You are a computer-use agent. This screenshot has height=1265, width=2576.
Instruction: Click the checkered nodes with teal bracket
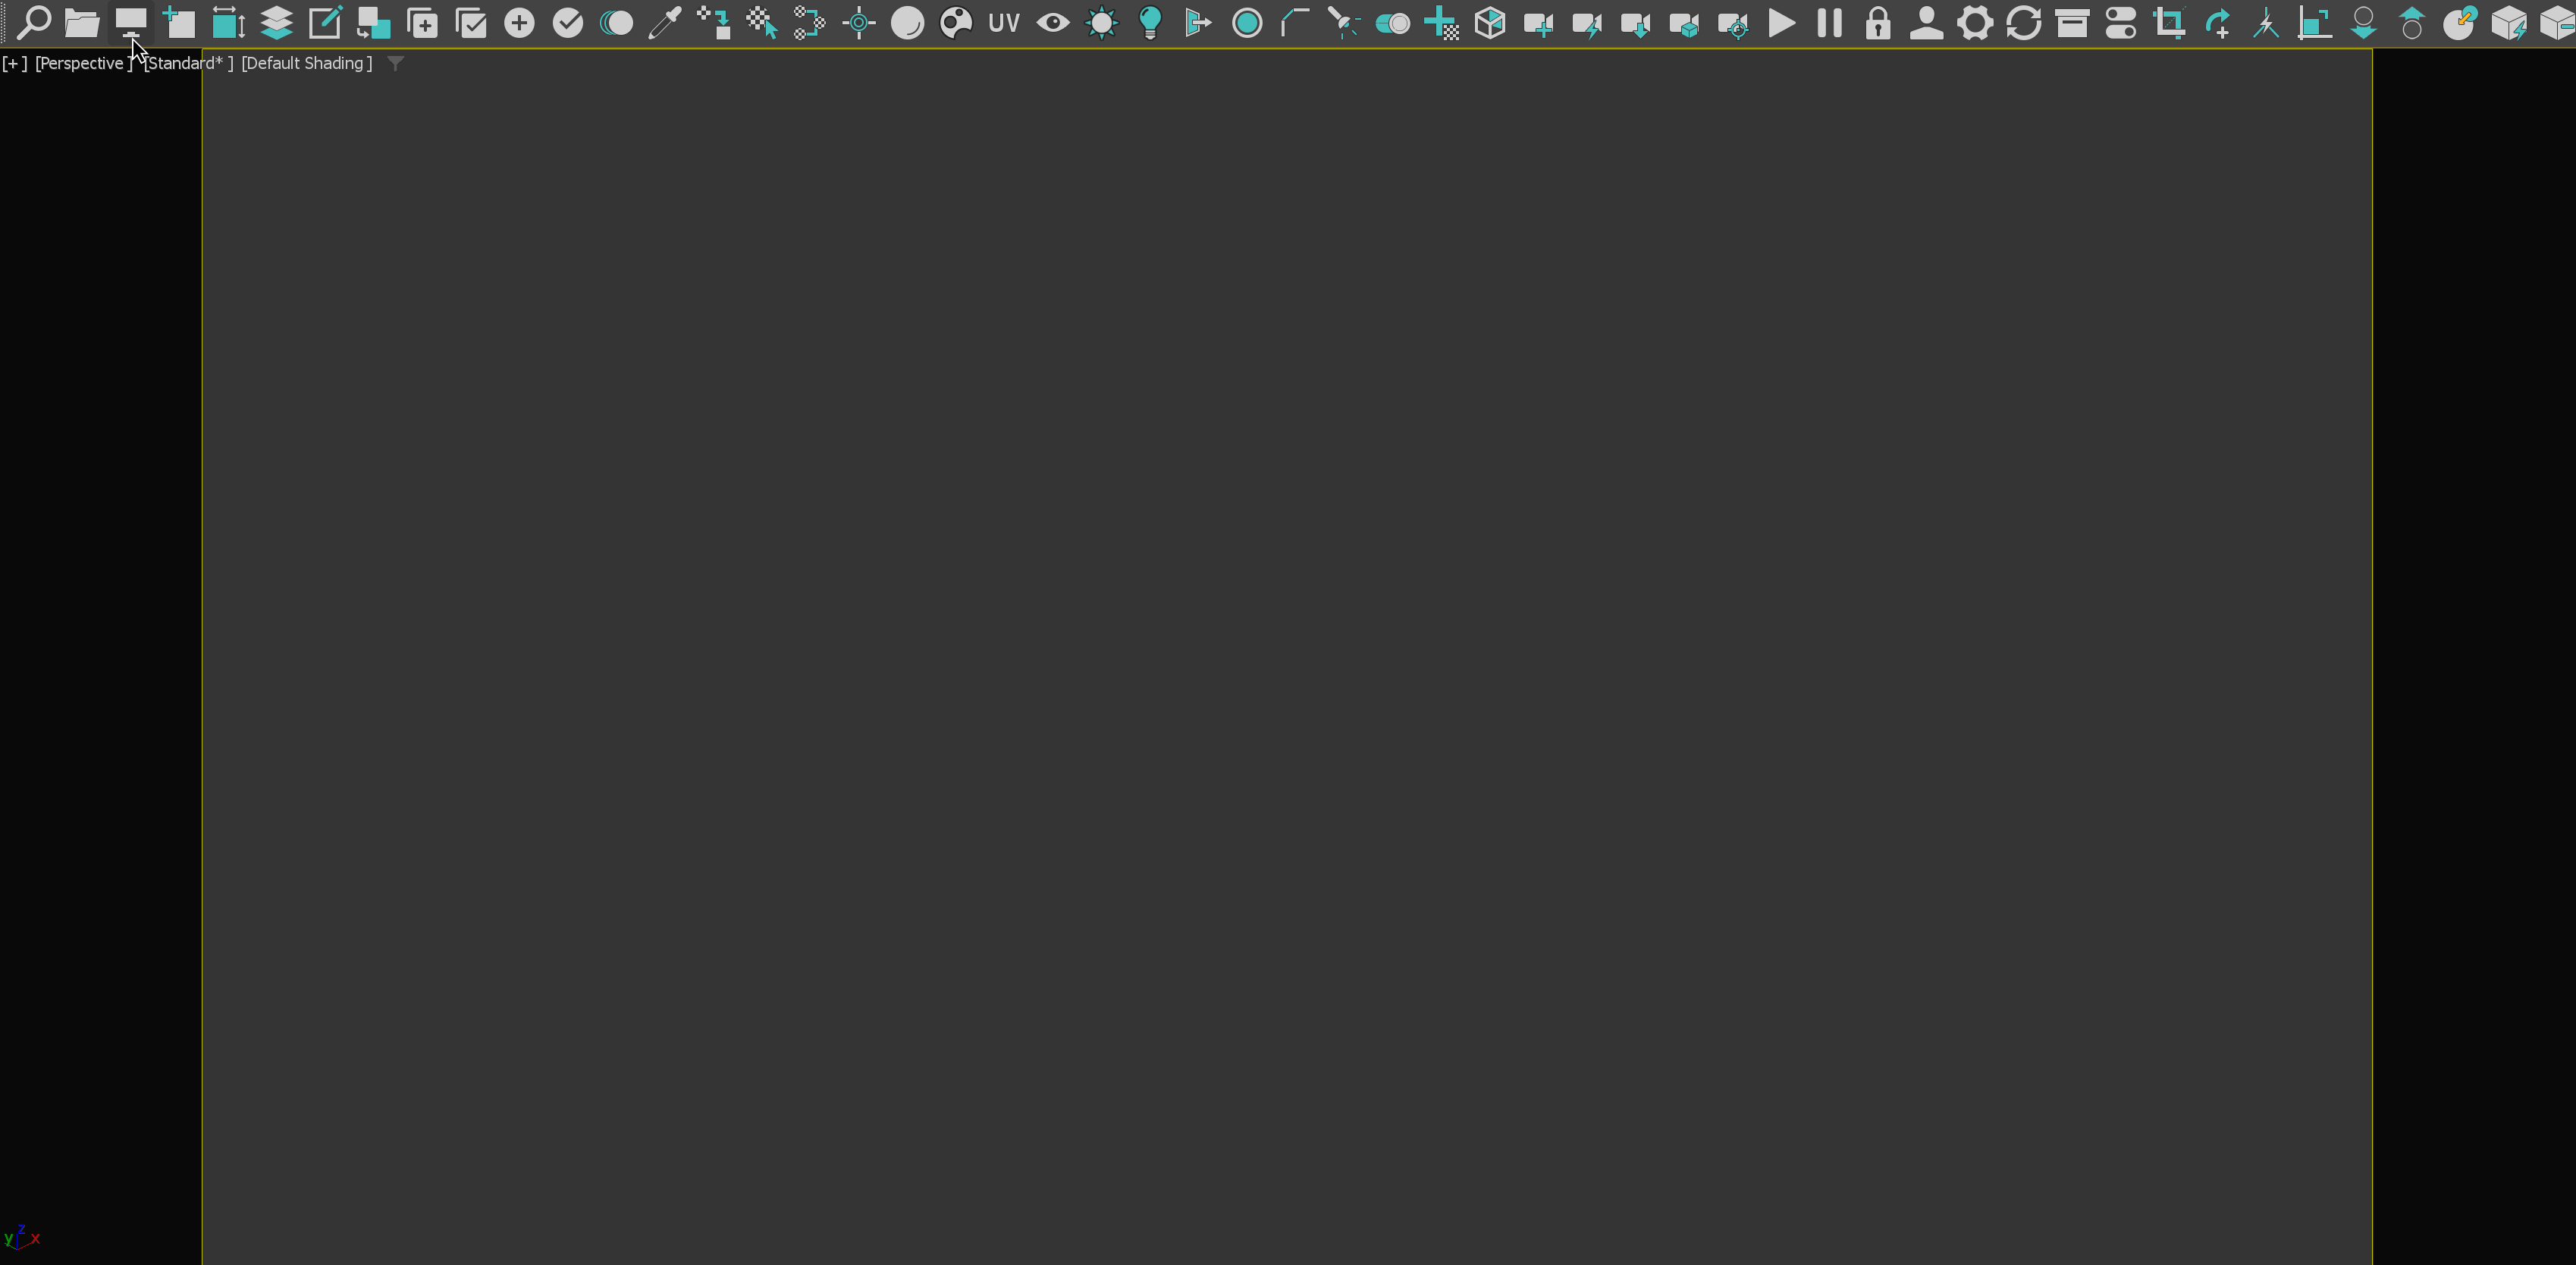[x=810, y=22]
